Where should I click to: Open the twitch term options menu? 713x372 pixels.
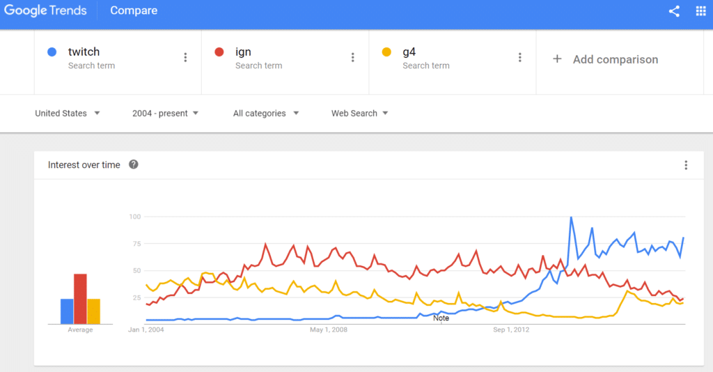click(185, 57)
